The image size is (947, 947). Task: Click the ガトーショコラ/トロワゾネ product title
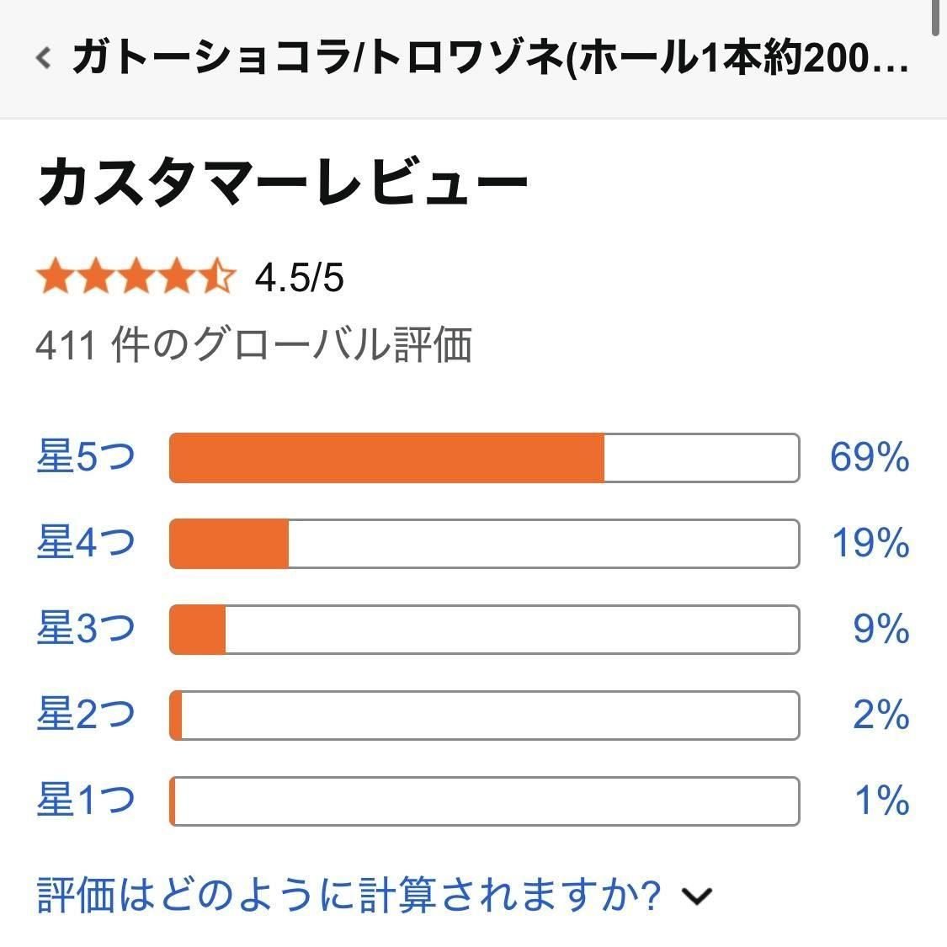(x=490, y=58)
